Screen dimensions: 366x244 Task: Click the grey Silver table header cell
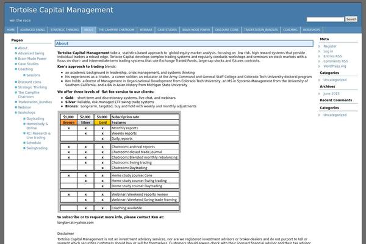85,123
